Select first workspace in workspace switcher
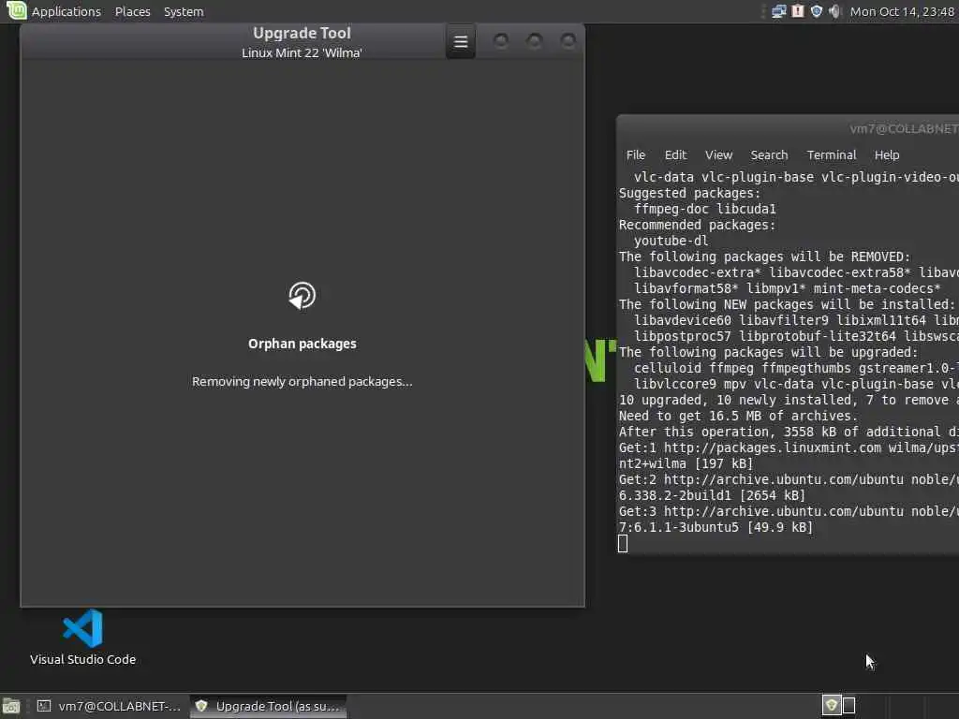Screen dimensions: 959x719 coord(832,706)
